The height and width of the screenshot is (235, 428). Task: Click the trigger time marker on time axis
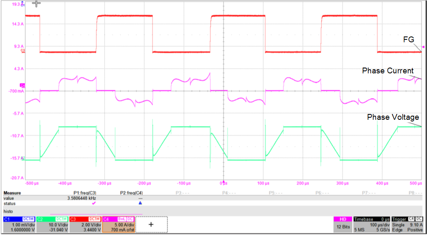[x=224, y=182]
